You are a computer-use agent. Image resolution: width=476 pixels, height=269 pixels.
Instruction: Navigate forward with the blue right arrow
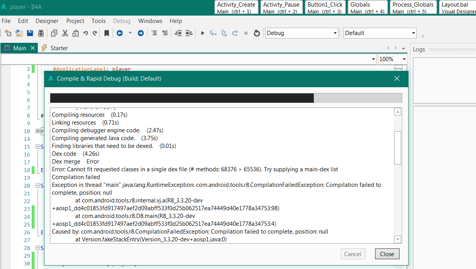(141, 33)
